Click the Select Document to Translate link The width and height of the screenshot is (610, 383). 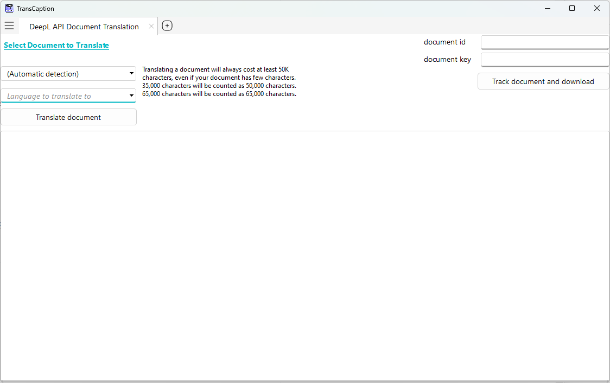tap(56, 45)
